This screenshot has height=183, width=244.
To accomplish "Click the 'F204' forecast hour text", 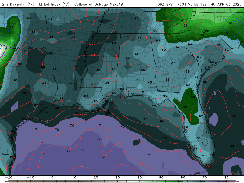I will point(182,4).
